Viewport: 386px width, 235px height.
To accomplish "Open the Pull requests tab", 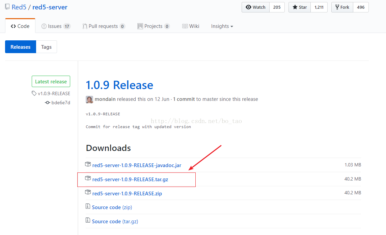I will [104, 26].
